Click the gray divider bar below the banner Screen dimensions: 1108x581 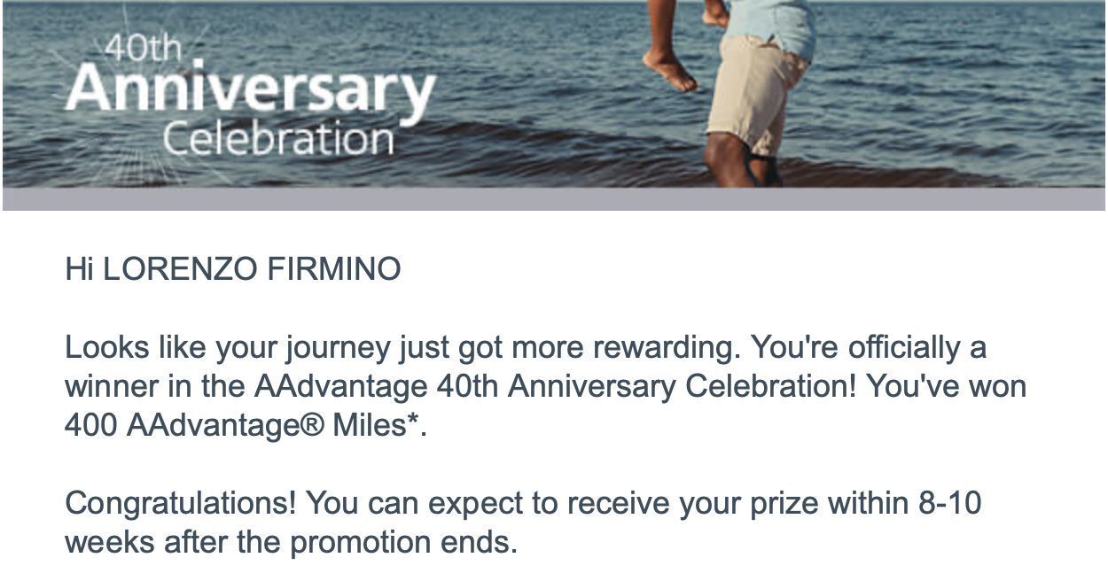[553, 199]
